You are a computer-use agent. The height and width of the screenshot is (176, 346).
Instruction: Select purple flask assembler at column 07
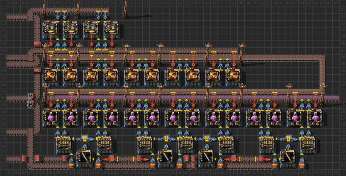coord(51,118)
